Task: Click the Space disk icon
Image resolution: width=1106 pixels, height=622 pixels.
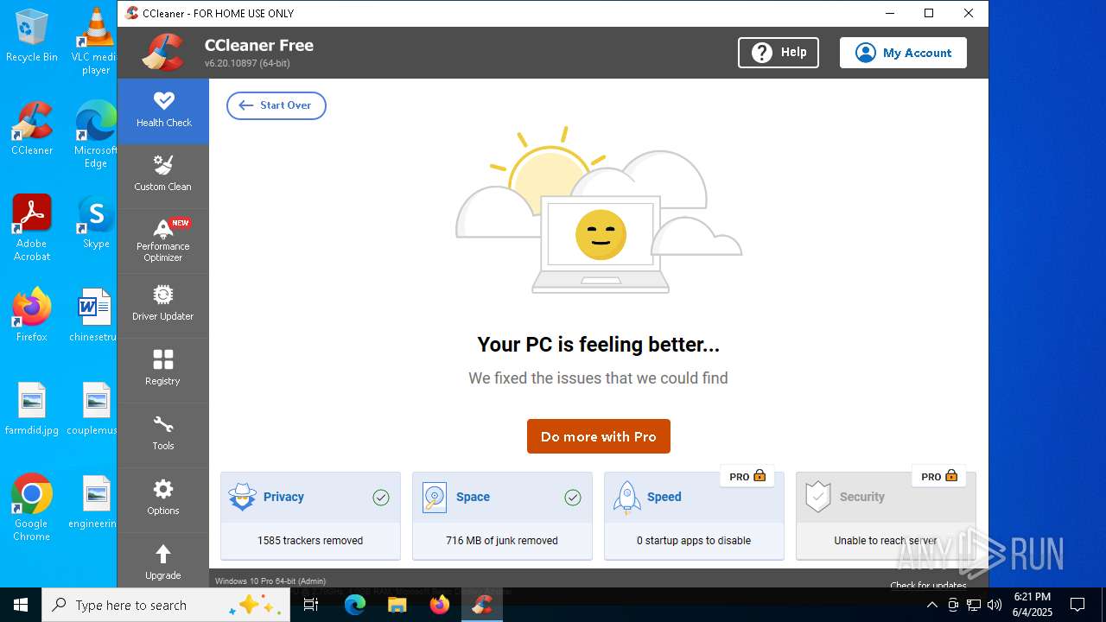Action: pos(435,497)
